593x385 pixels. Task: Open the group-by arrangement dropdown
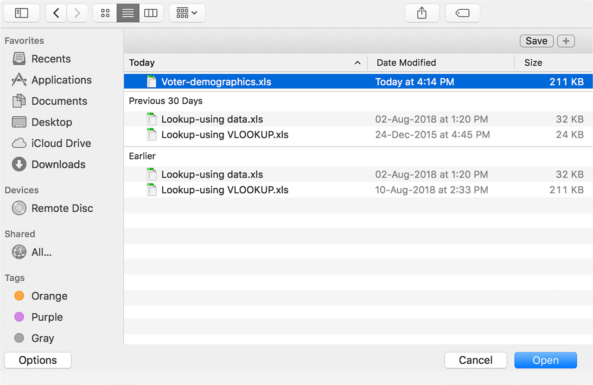(x=187, y=13)
